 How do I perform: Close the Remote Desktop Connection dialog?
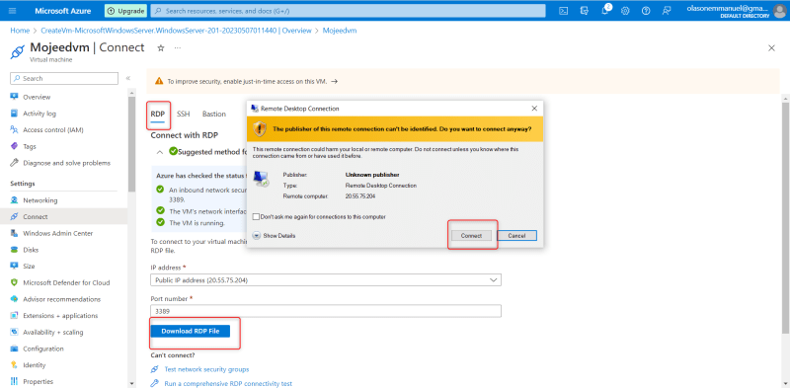(534, 109)
